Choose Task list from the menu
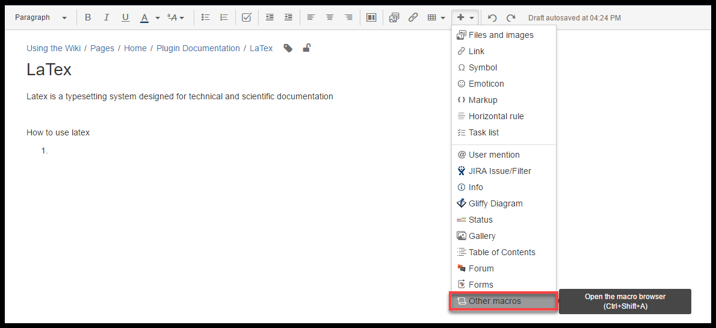Viewport: 716px width, 328px height. tap(504, 132)
